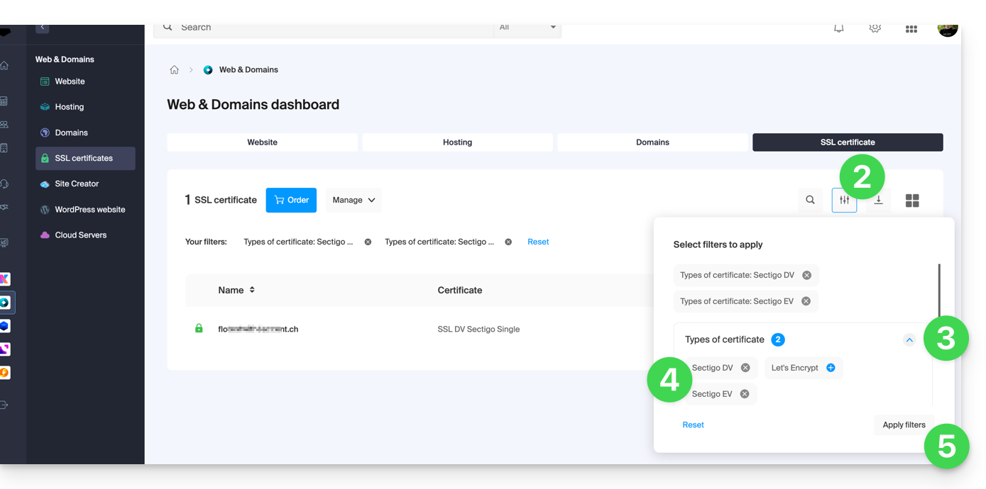The height and width of the screenshot is (489, 986).
Task: Open the filters sliders icon
Action: (844, 200)
